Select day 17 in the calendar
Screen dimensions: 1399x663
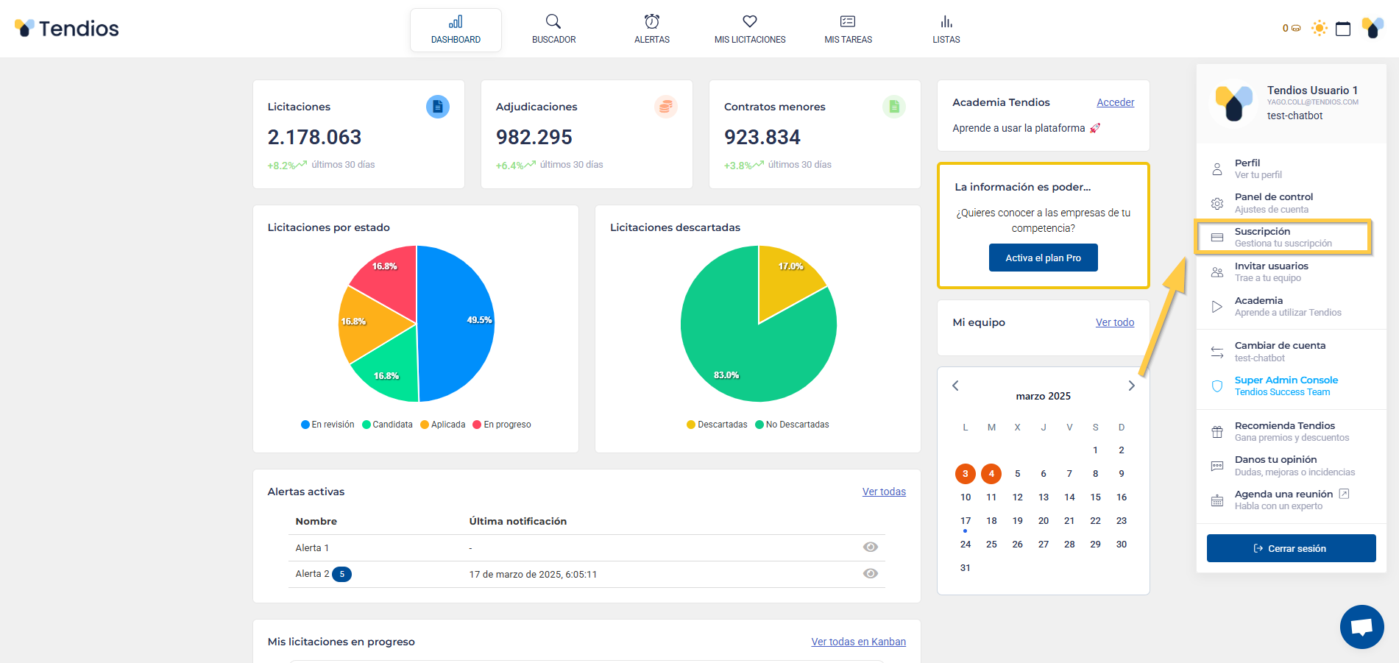(966, 521)
